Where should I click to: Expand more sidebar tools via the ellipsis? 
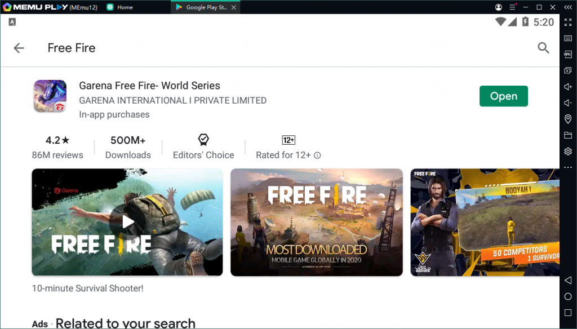568,167
